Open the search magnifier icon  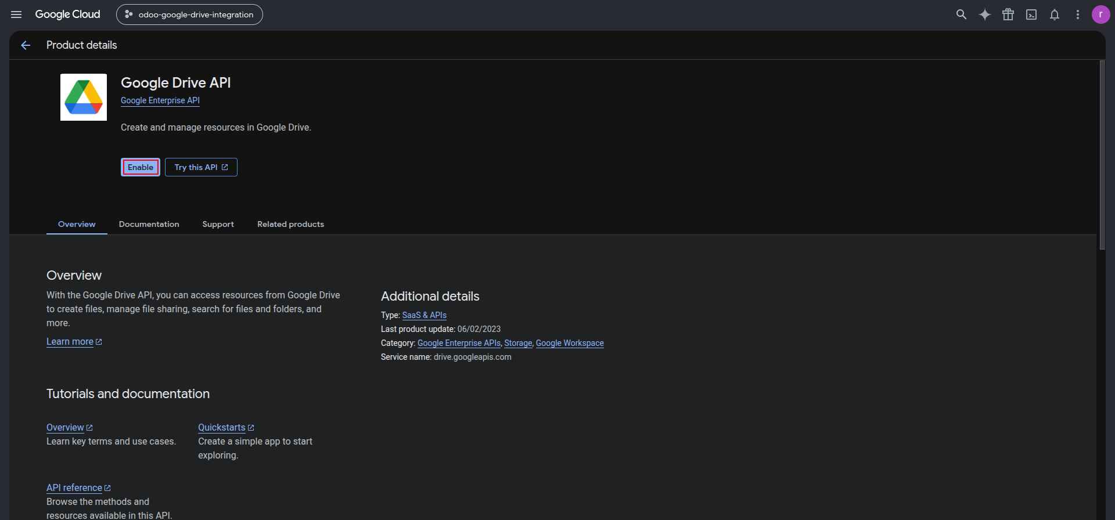point(961,15)
